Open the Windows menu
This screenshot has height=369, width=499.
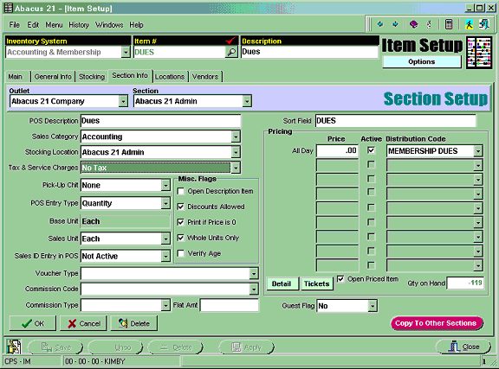(x=109, y=25)
